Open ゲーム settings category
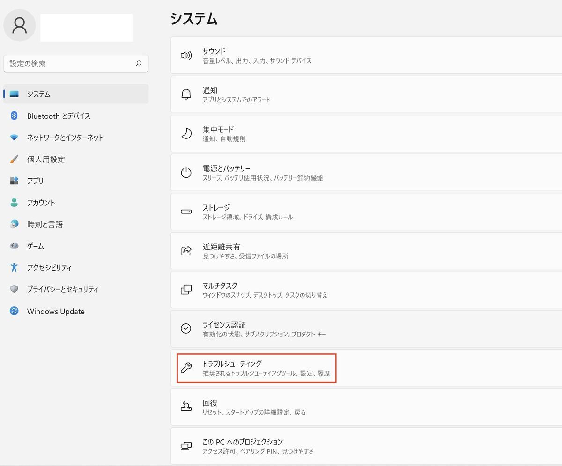Viewport: 562px width, 466px height. [76, 246]
